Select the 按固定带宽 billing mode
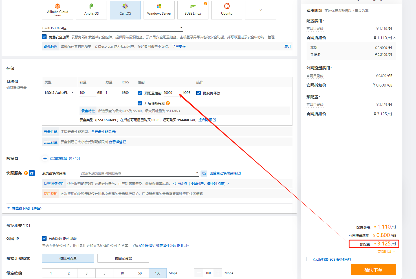Viewport: 416px width, 279px height. (x=123, y=258)
